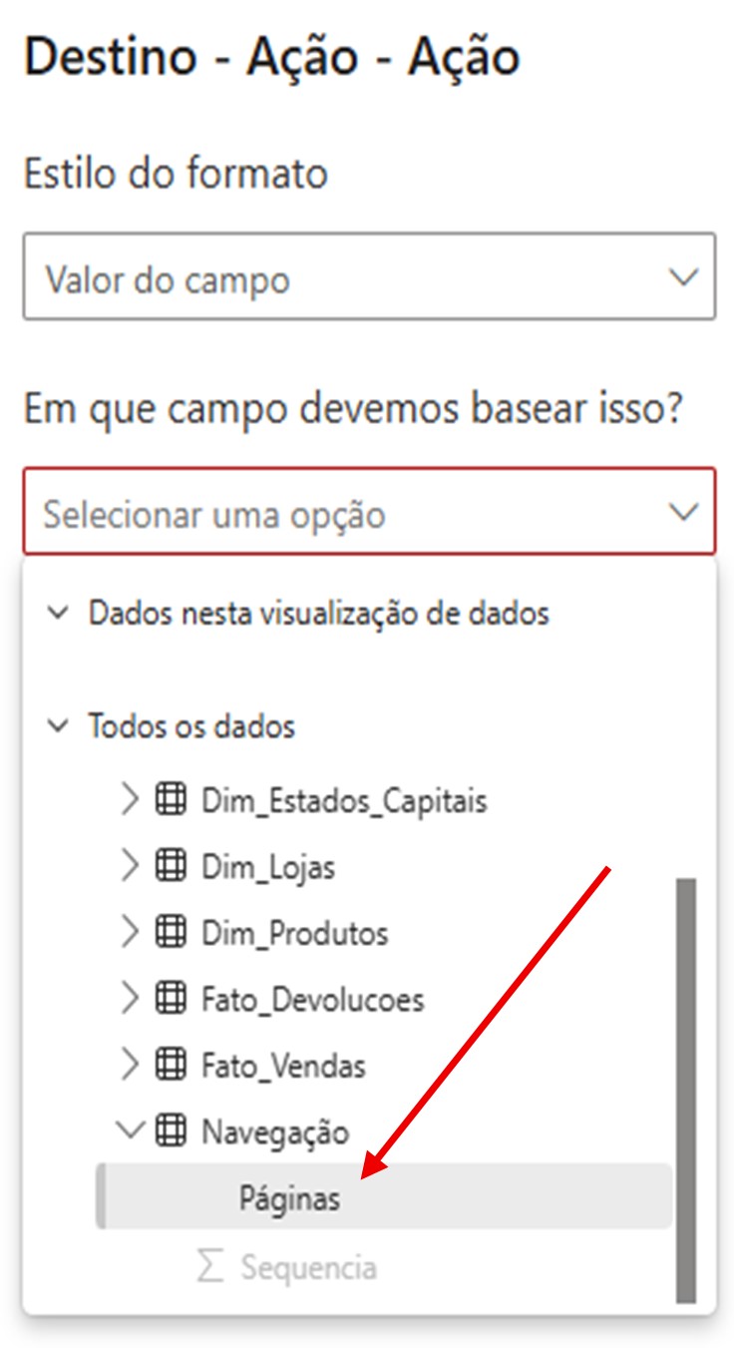This screenshot has width=734, height=1348.
Task: Open the Selecionar uma opção dropdown
Action: click(369, 512)
